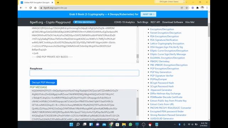Open taskbar Search magnifier
This screenshot has height=128, width=228.
(78, 124)
